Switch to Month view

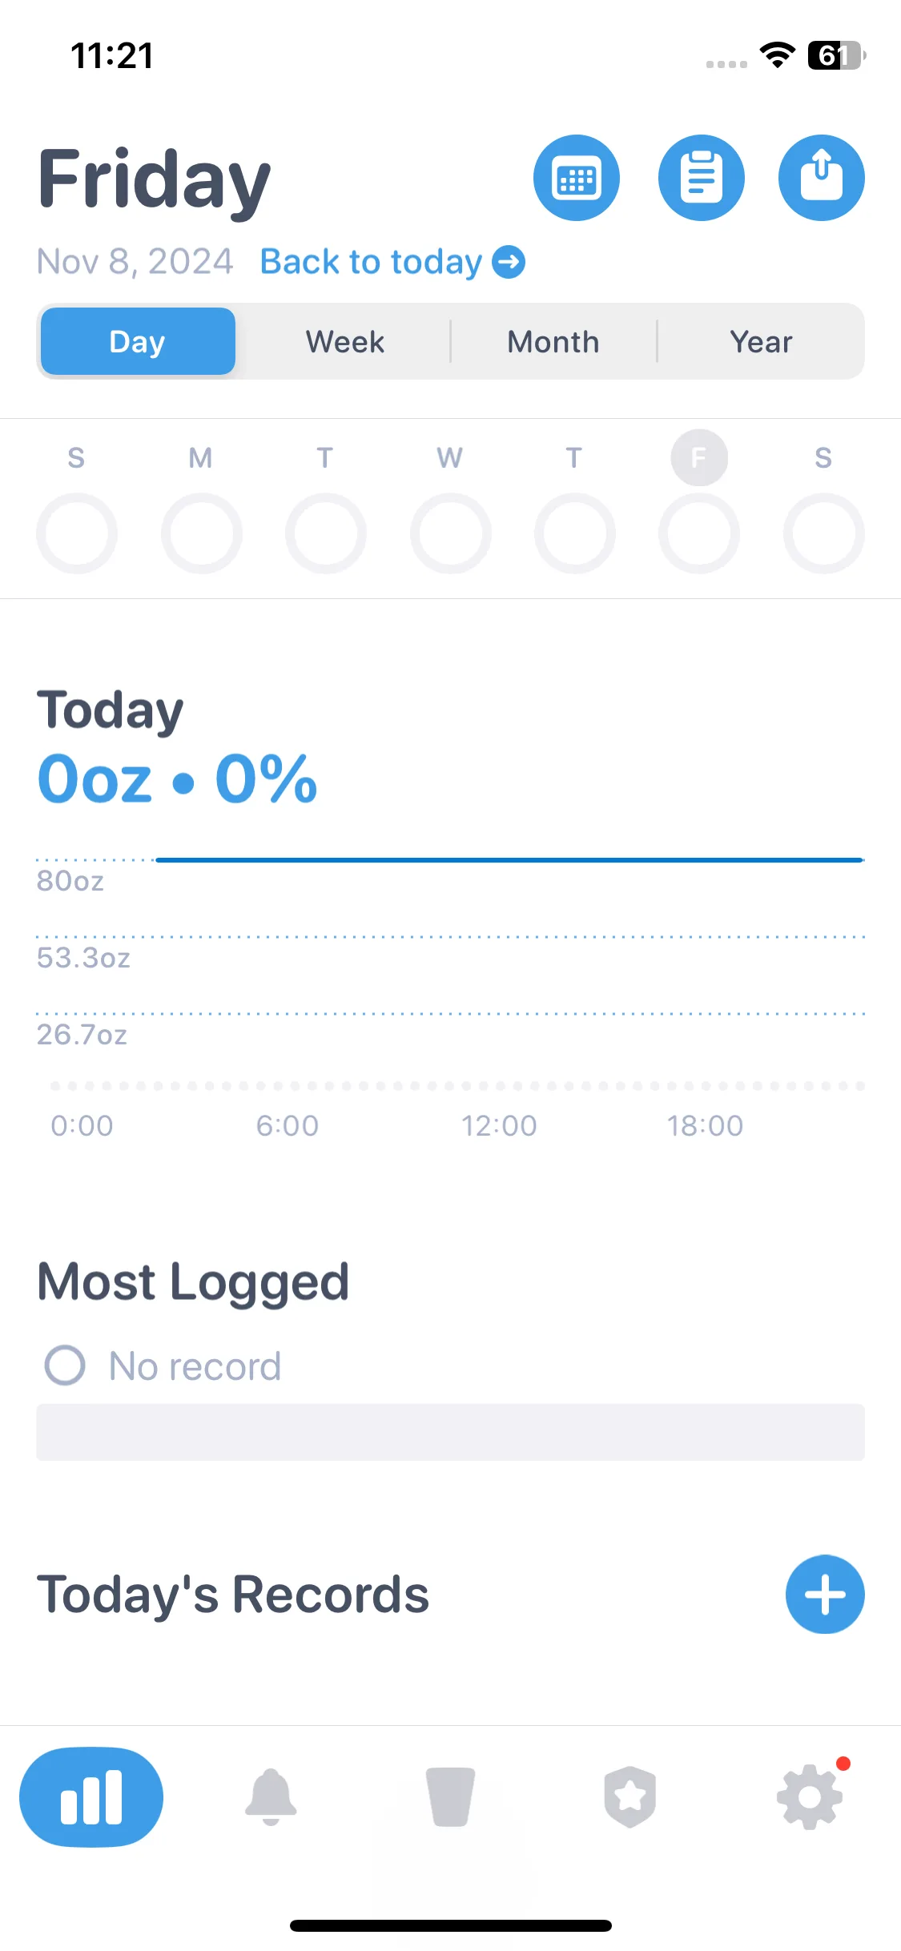(553, 342)
